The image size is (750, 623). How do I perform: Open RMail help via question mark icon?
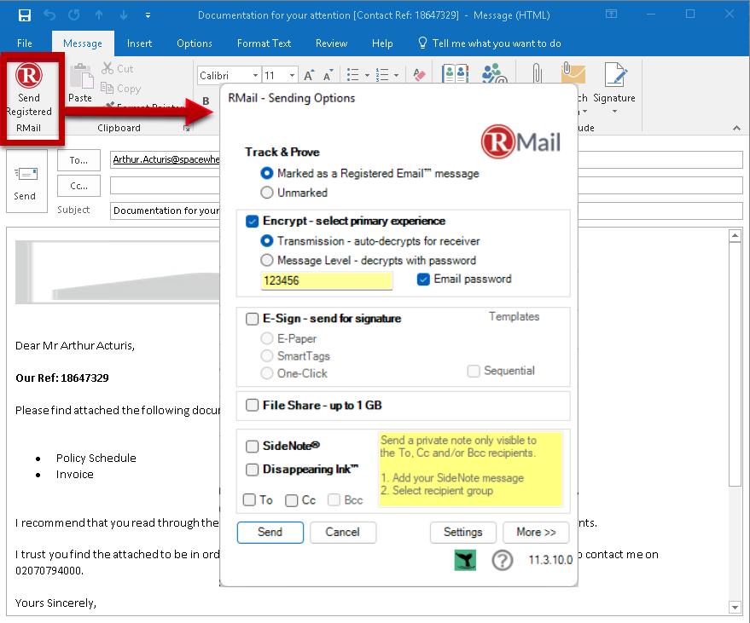tap(502, 560)
